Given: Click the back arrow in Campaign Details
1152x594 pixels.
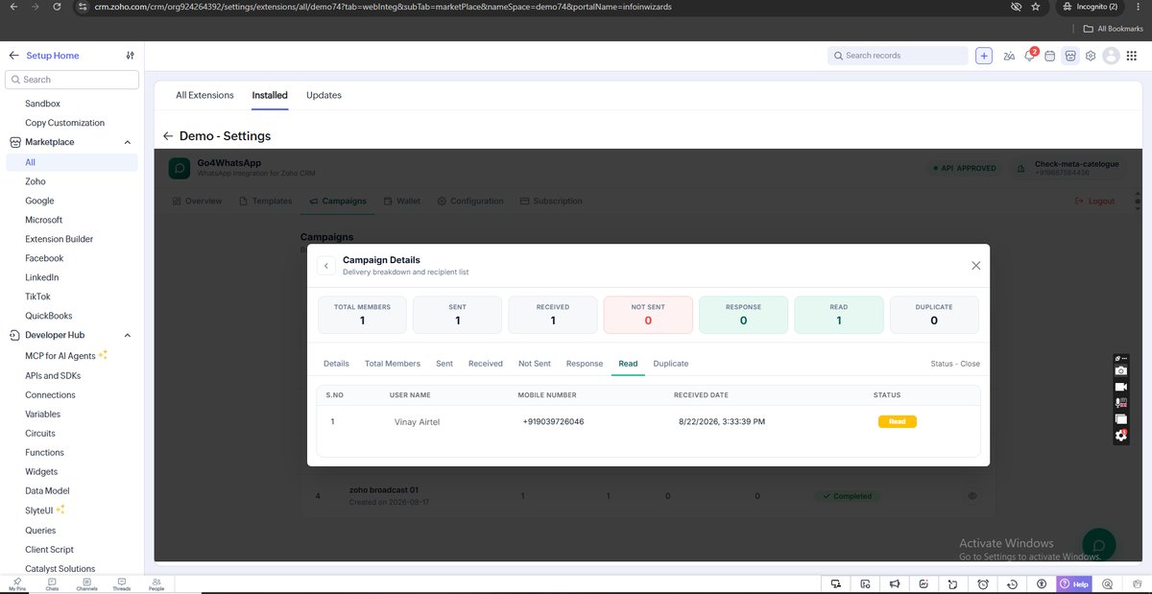Looking at the screenshot, I should [x=326, y=266].
